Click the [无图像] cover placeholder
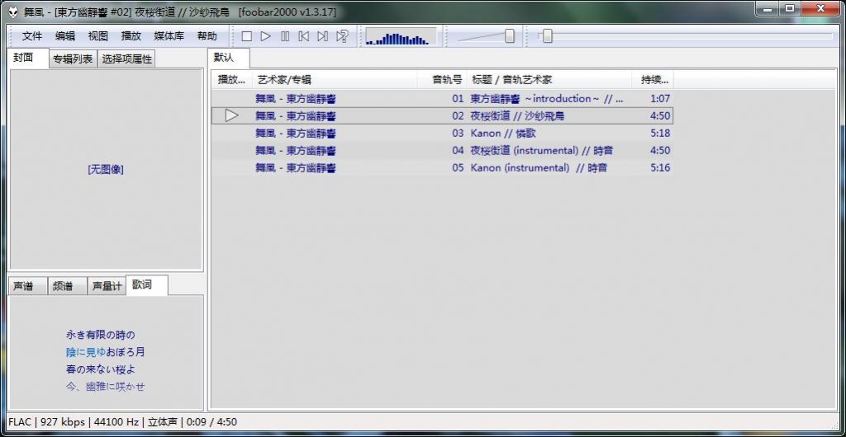Image resolution: width=846 pixels, height=437 pixels. pyautogui.click(x=106, y=170)
